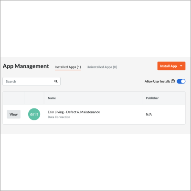Click the N/A publisher cell

click(x=149, y=115)
